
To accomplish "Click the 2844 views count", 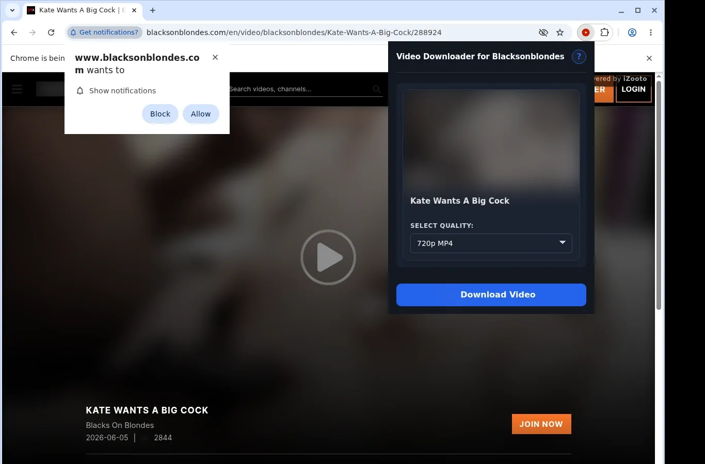I will click(x=163, y=438).
